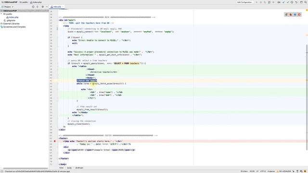Click the 'SELECT * FROM teachers' query string

[x=127, y=63]
